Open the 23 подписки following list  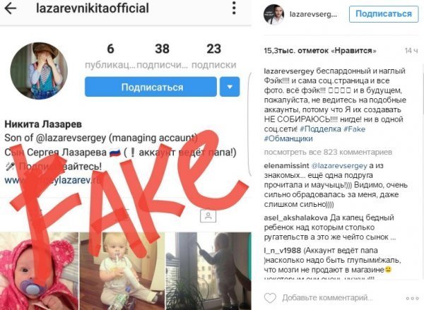click(x=213, y=56)
